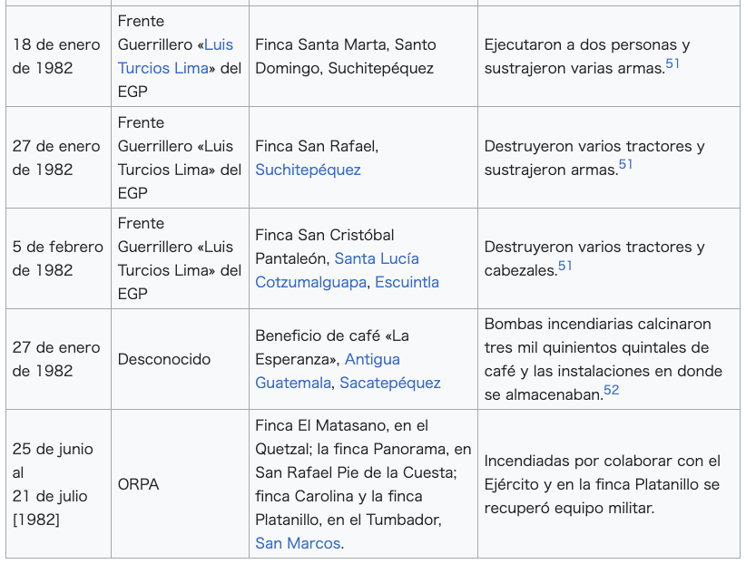Select the 'Finca El Matasano' location cell
The image size is (746, 564).
click(363, 483)
